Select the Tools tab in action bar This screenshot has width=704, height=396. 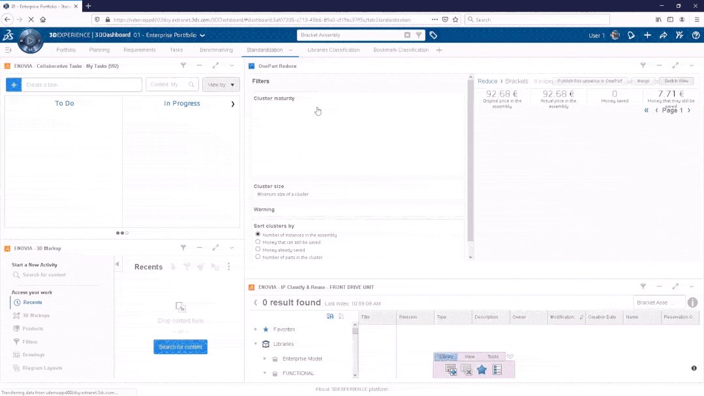493,356
